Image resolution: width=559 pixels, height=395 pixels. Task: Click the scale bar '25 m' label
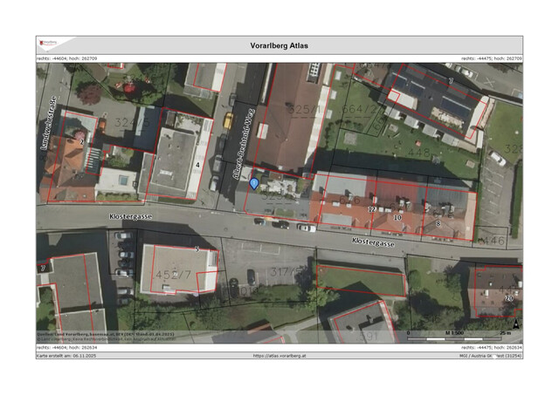click(505, 333)
